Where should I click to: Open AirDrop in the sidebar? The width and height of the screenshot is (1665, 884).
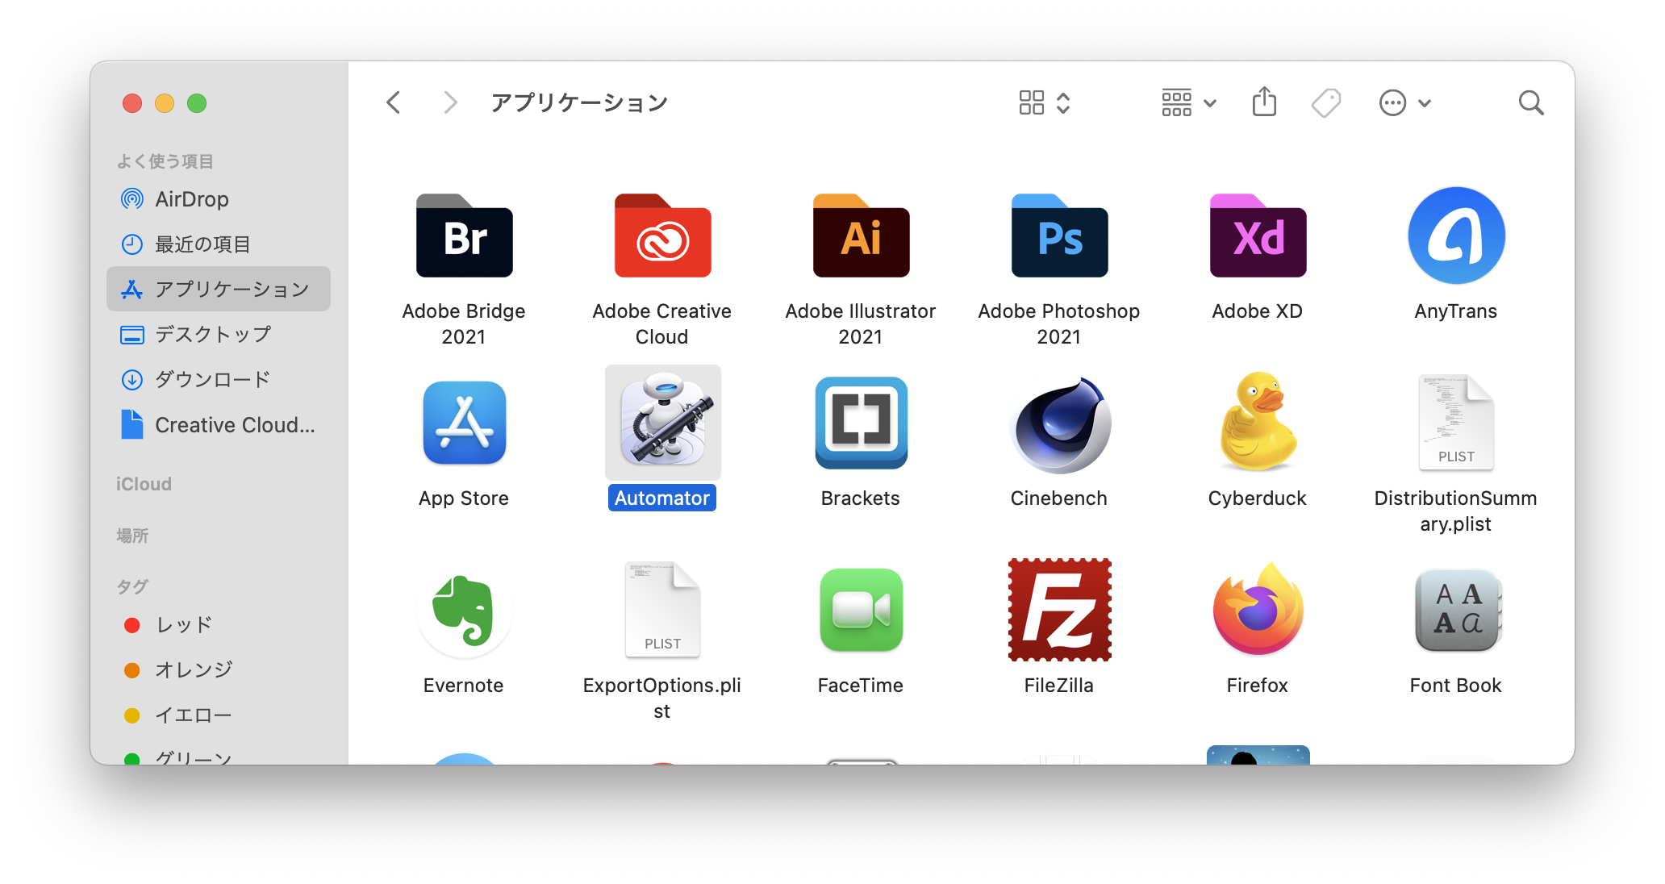219,199
